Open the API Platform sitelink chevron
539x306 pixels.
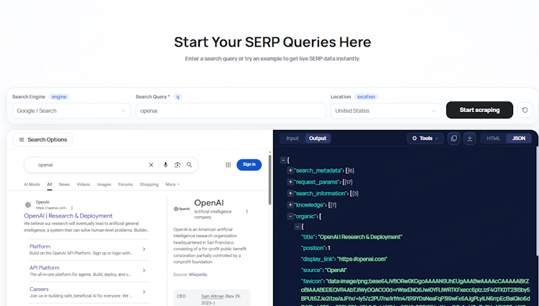tap(144, 270)
